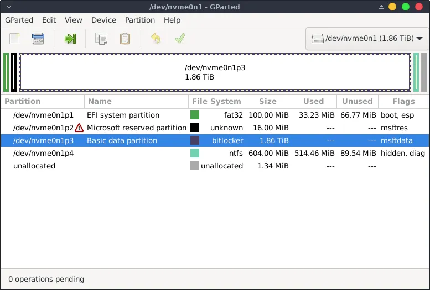Screen dimensions: 430x290
Task: Click the green fat32 color swatch
Action: [195, 115]
